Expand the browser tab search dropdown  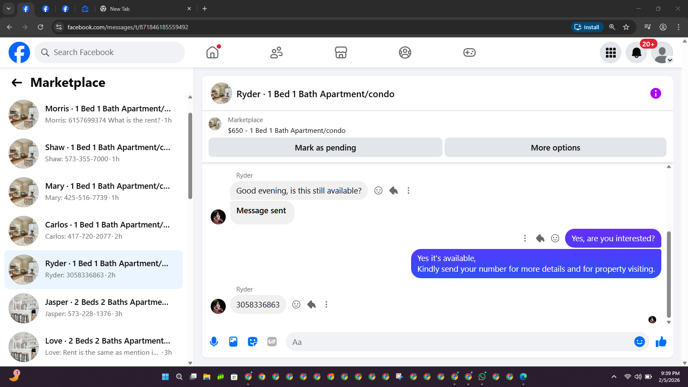pos(8,9)
